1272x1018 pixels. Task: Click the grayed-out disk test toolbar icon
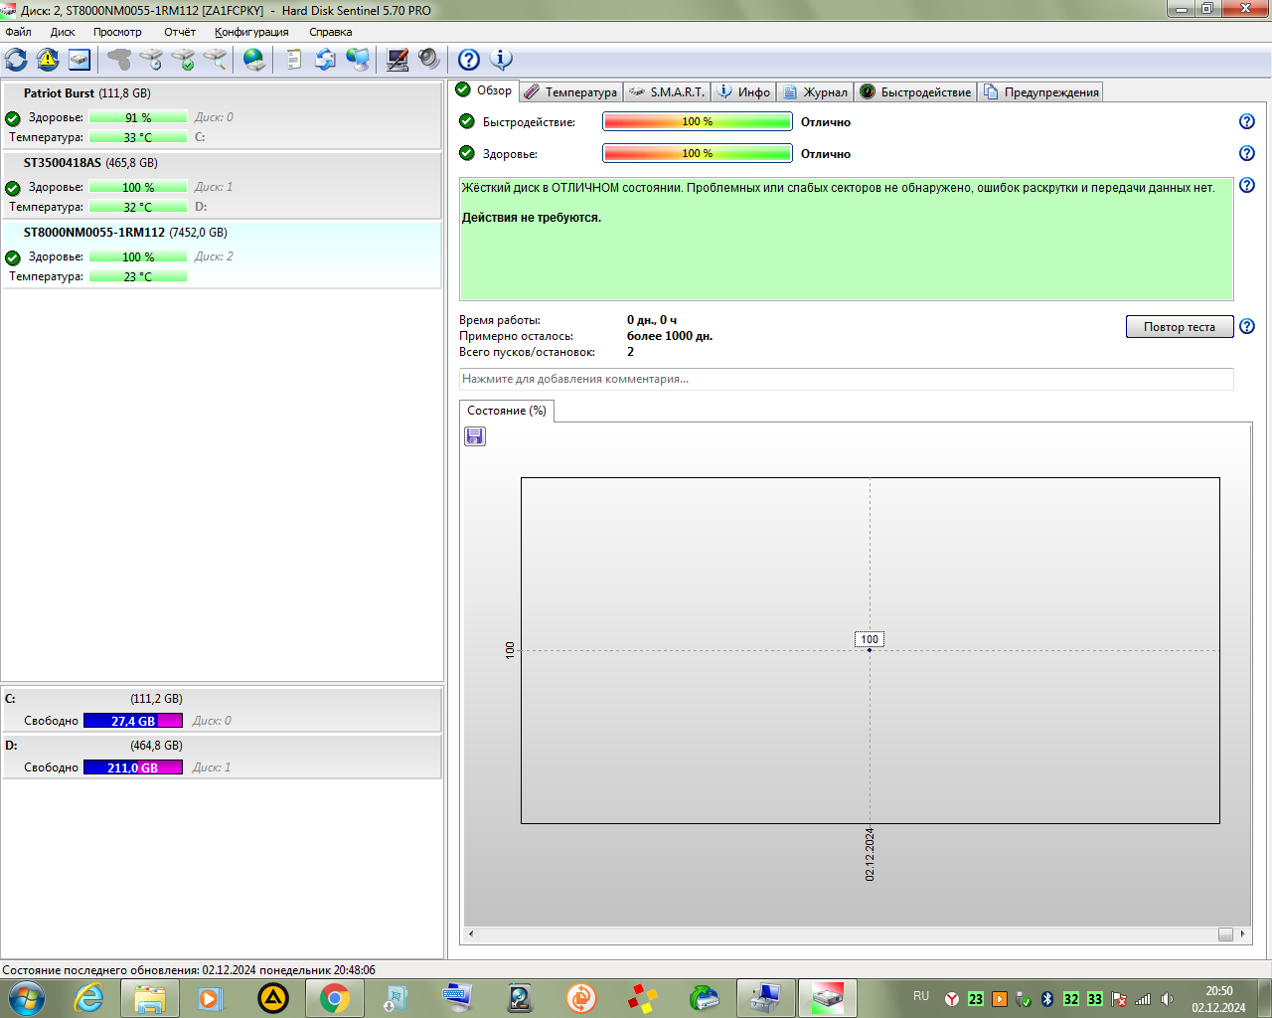(x=119, y=60)
